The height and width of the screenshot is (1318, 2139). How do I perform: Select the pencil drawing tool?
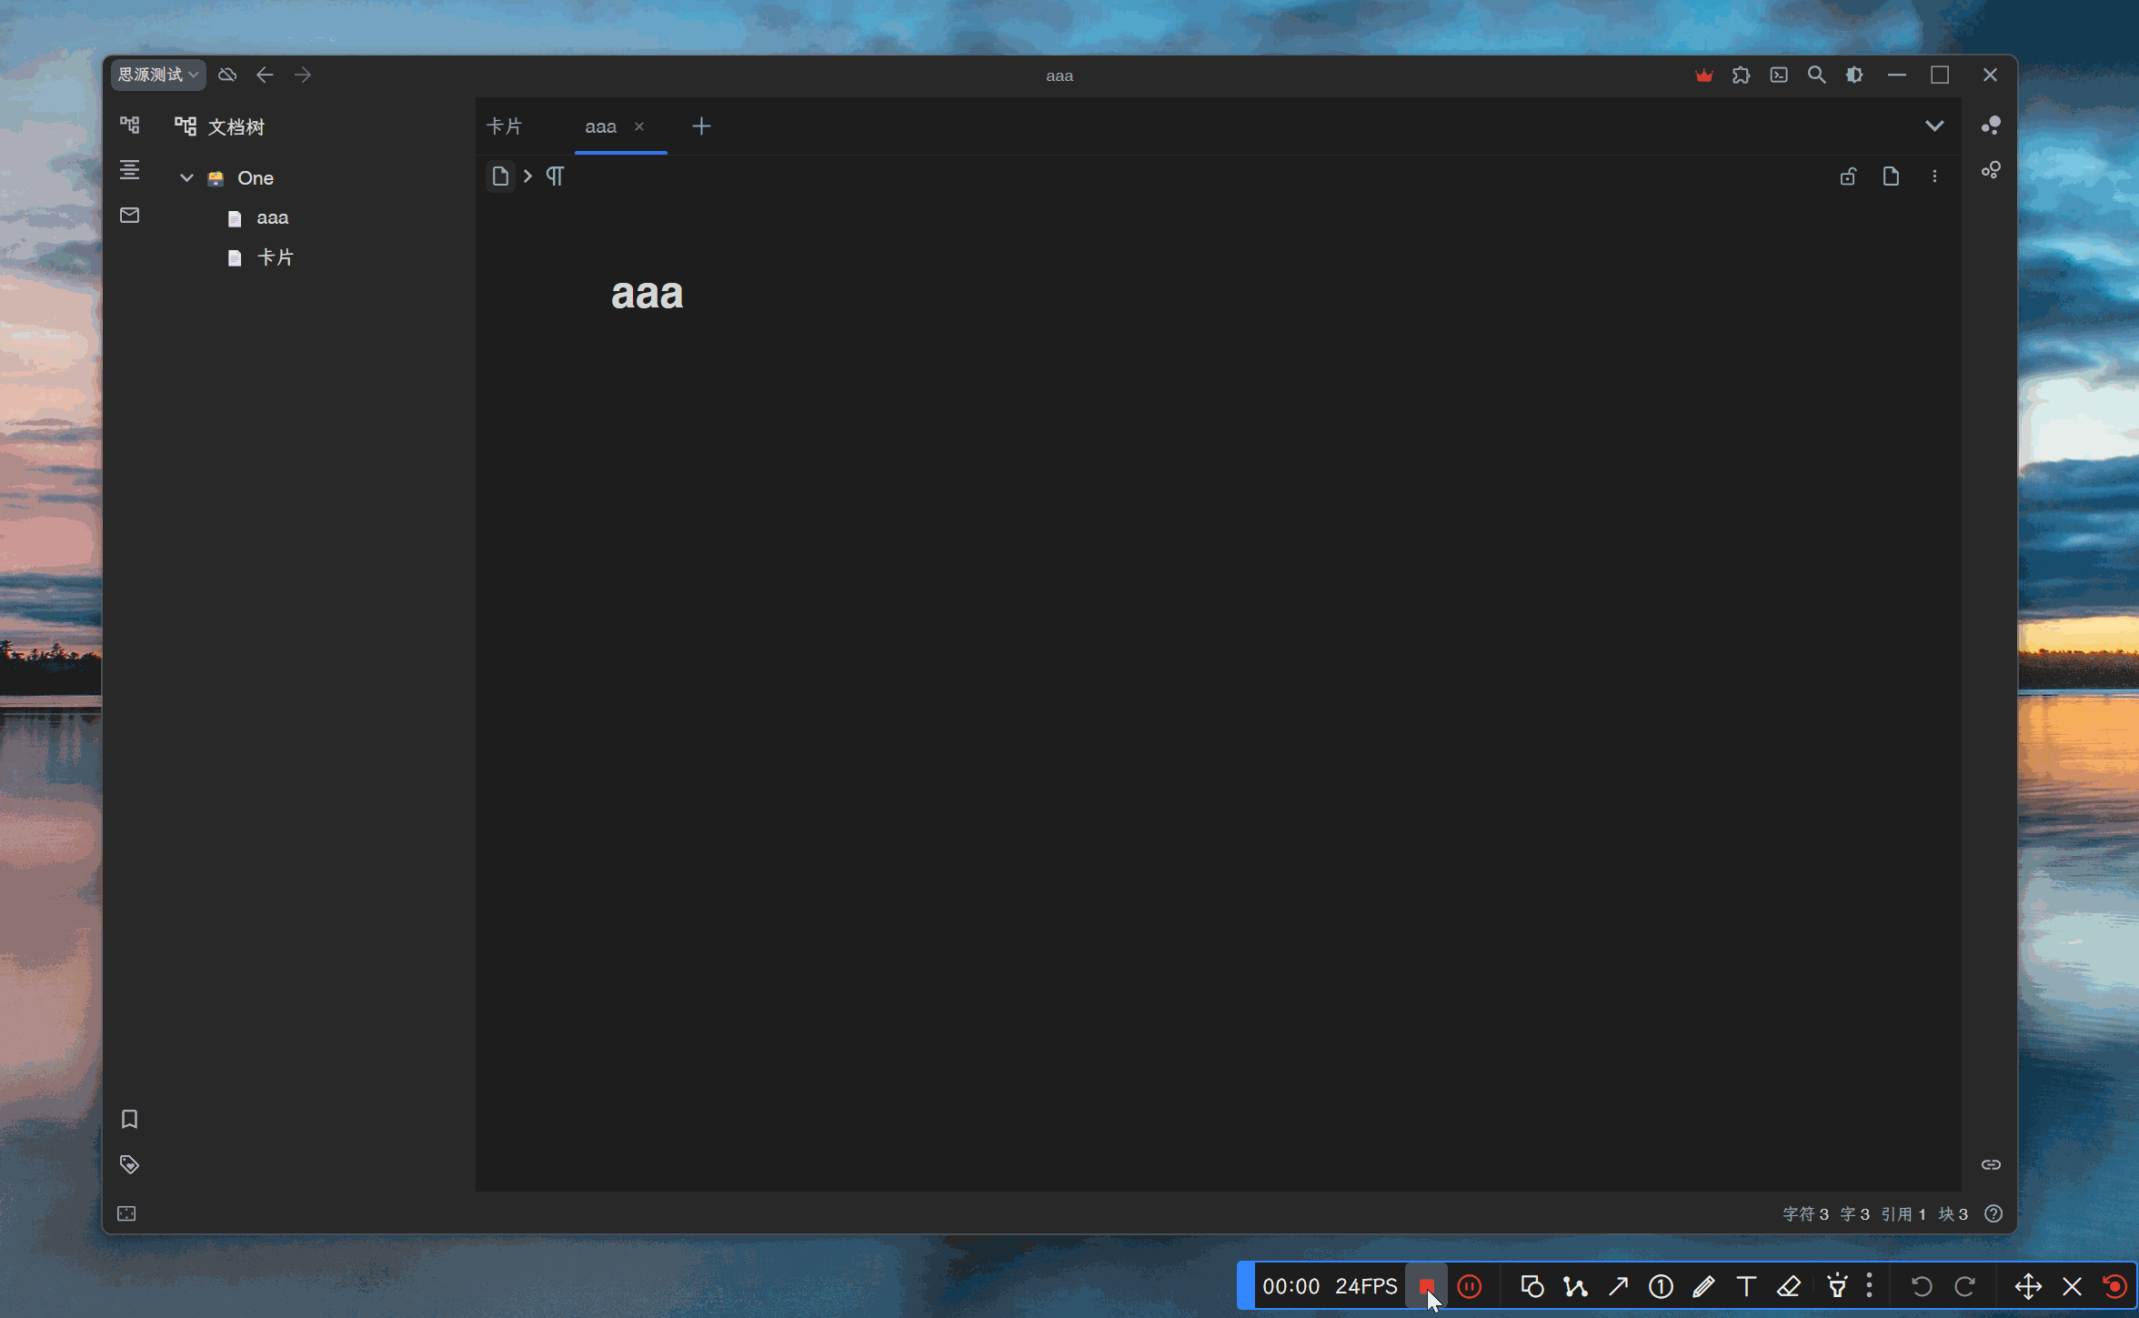(x=1703, y=1286)
